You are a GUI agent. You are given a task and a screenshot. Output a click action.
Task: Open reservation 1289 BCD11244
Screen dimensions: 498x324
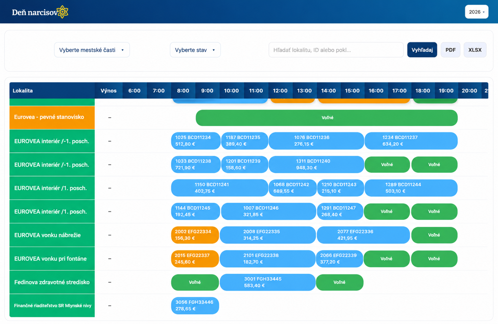[411, 188]
